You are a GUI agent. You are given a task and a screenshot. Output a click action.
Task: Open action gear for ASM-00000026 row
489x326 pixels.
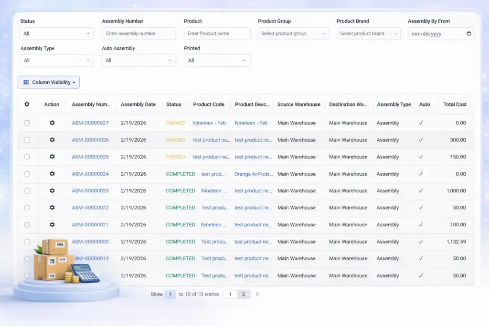52,140
